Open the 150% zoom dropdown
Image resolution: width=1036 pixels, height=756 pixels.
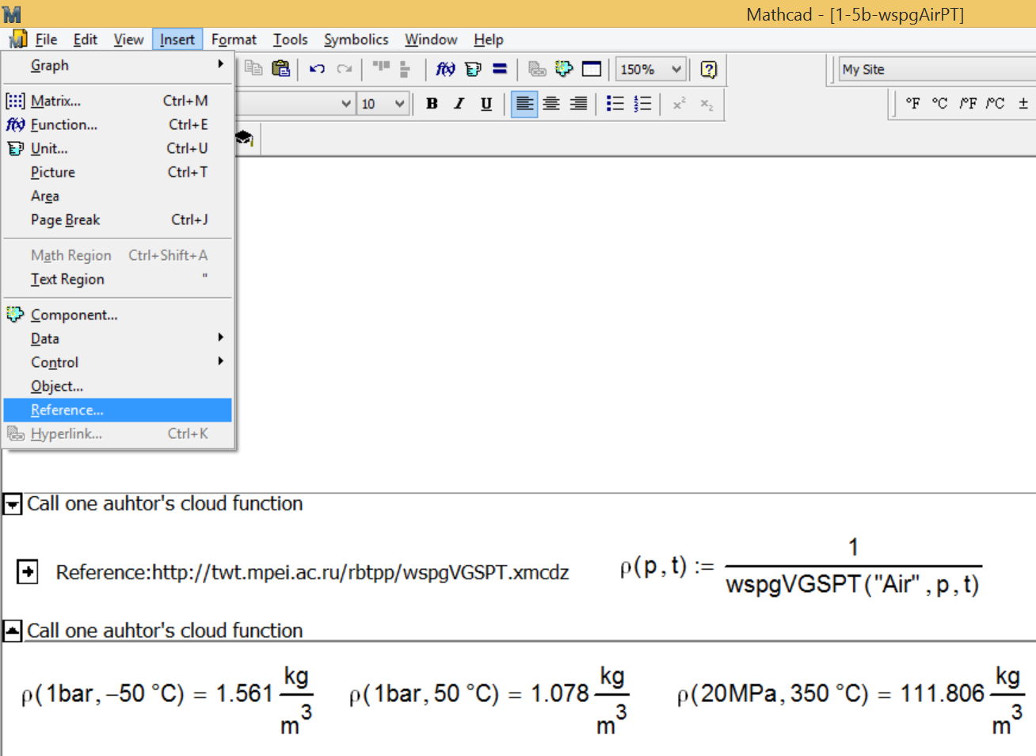tap(676, 69)
